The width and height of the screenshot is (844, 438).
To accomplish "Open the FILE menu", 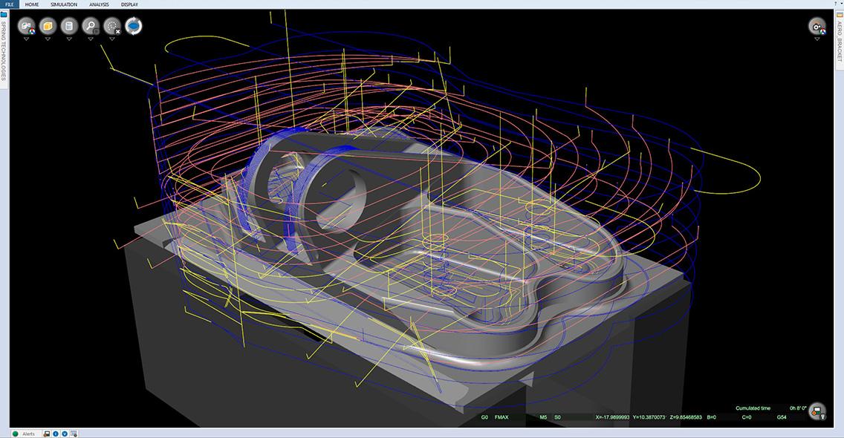I will tap(9, 4).
